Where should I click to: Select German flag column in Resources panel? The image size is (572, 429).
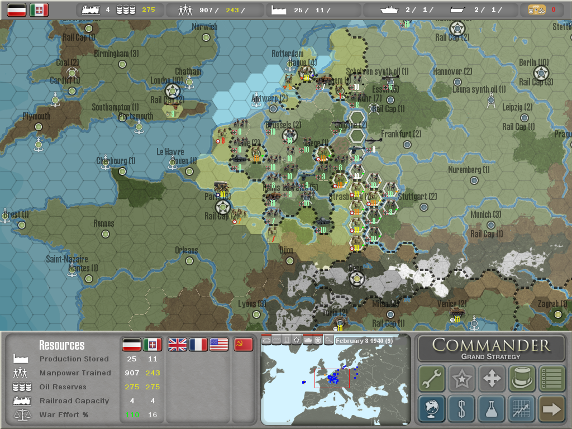[x=132, y=345]
